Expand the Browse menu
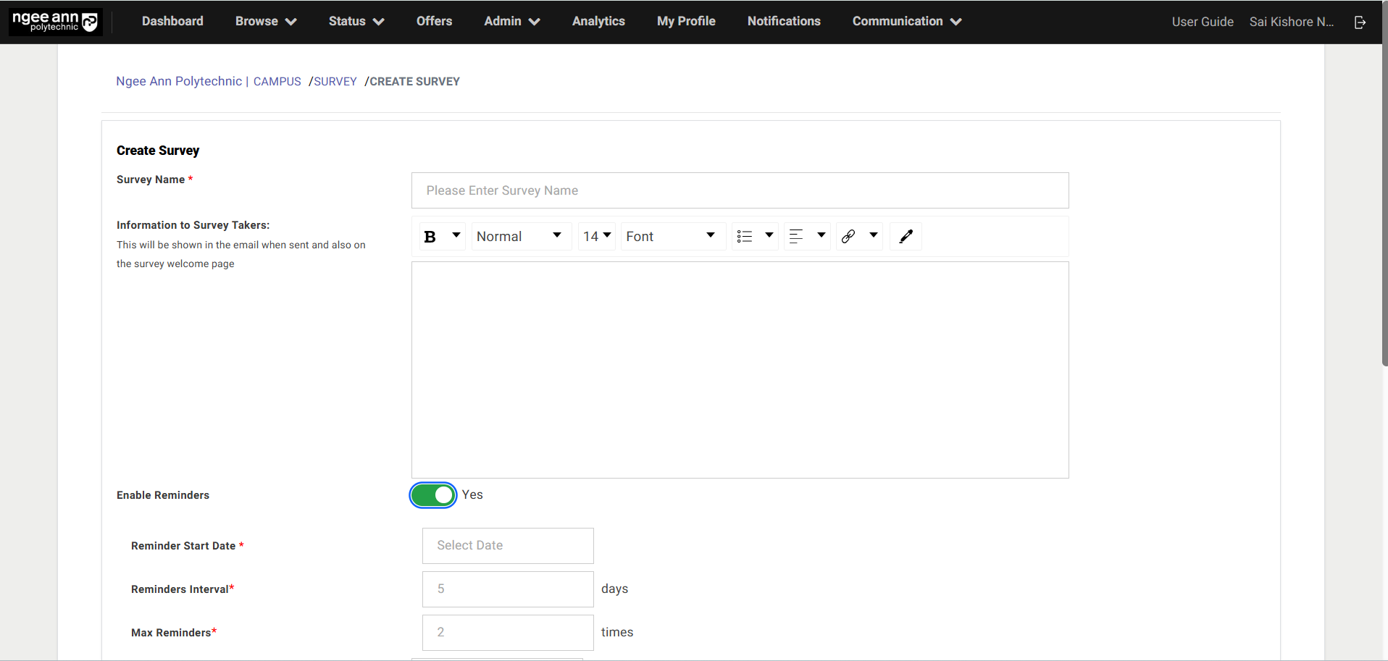The width and height of the screenshot is (1388, 661). click(x=265, y=22)
